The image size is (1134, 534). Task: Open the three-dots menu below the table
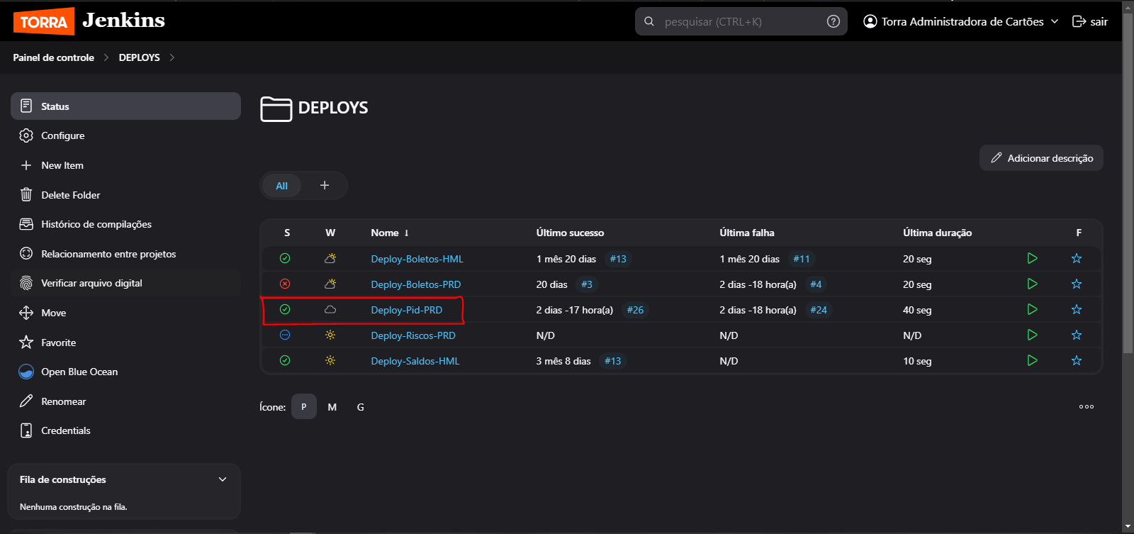(1086, 406)
